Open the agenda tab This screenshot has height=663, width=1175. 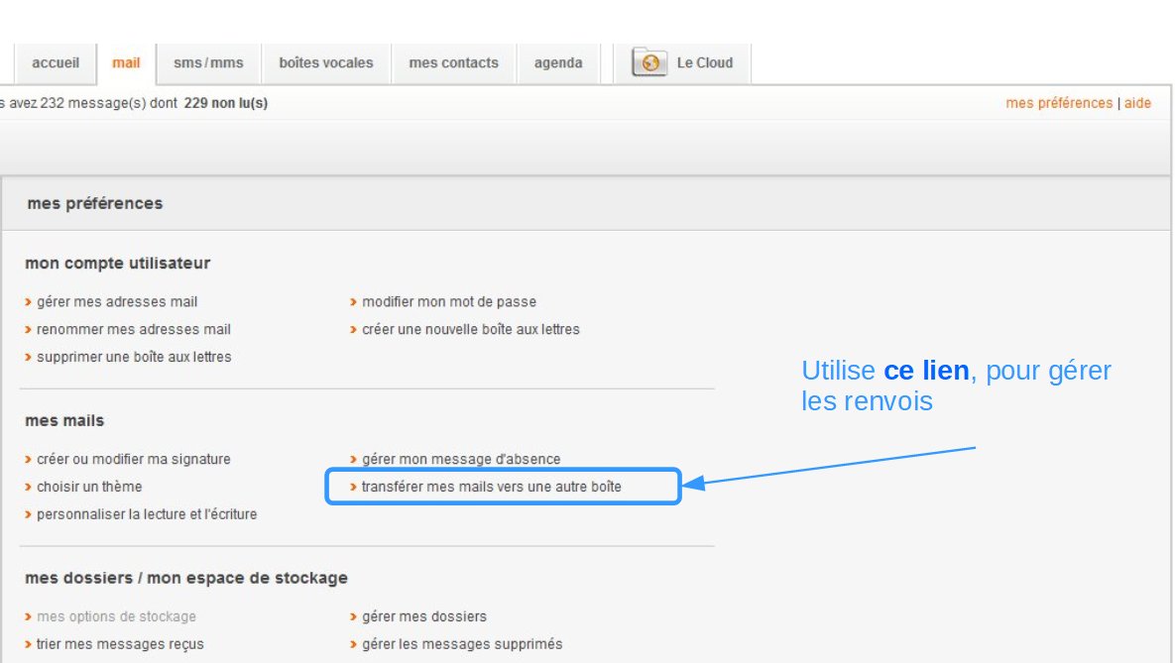[558, 62]
